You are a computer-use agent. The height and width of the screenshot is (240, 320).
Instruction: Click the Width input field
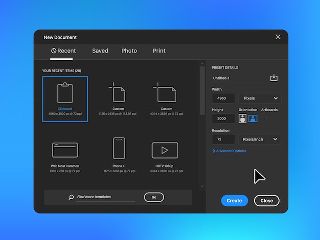pos(223,98)
